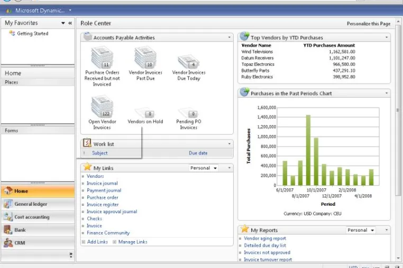Switch to the CRM module
This screenshot has height=268, width=403.
click(38, 243)
